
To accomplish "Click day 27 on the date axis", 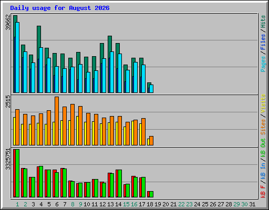I will pyautogui.click(x=221, y=204).
